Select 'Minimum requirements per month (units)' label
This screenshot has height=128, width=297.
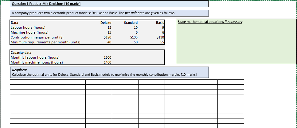pyautogui.click(x=45, y=42)
